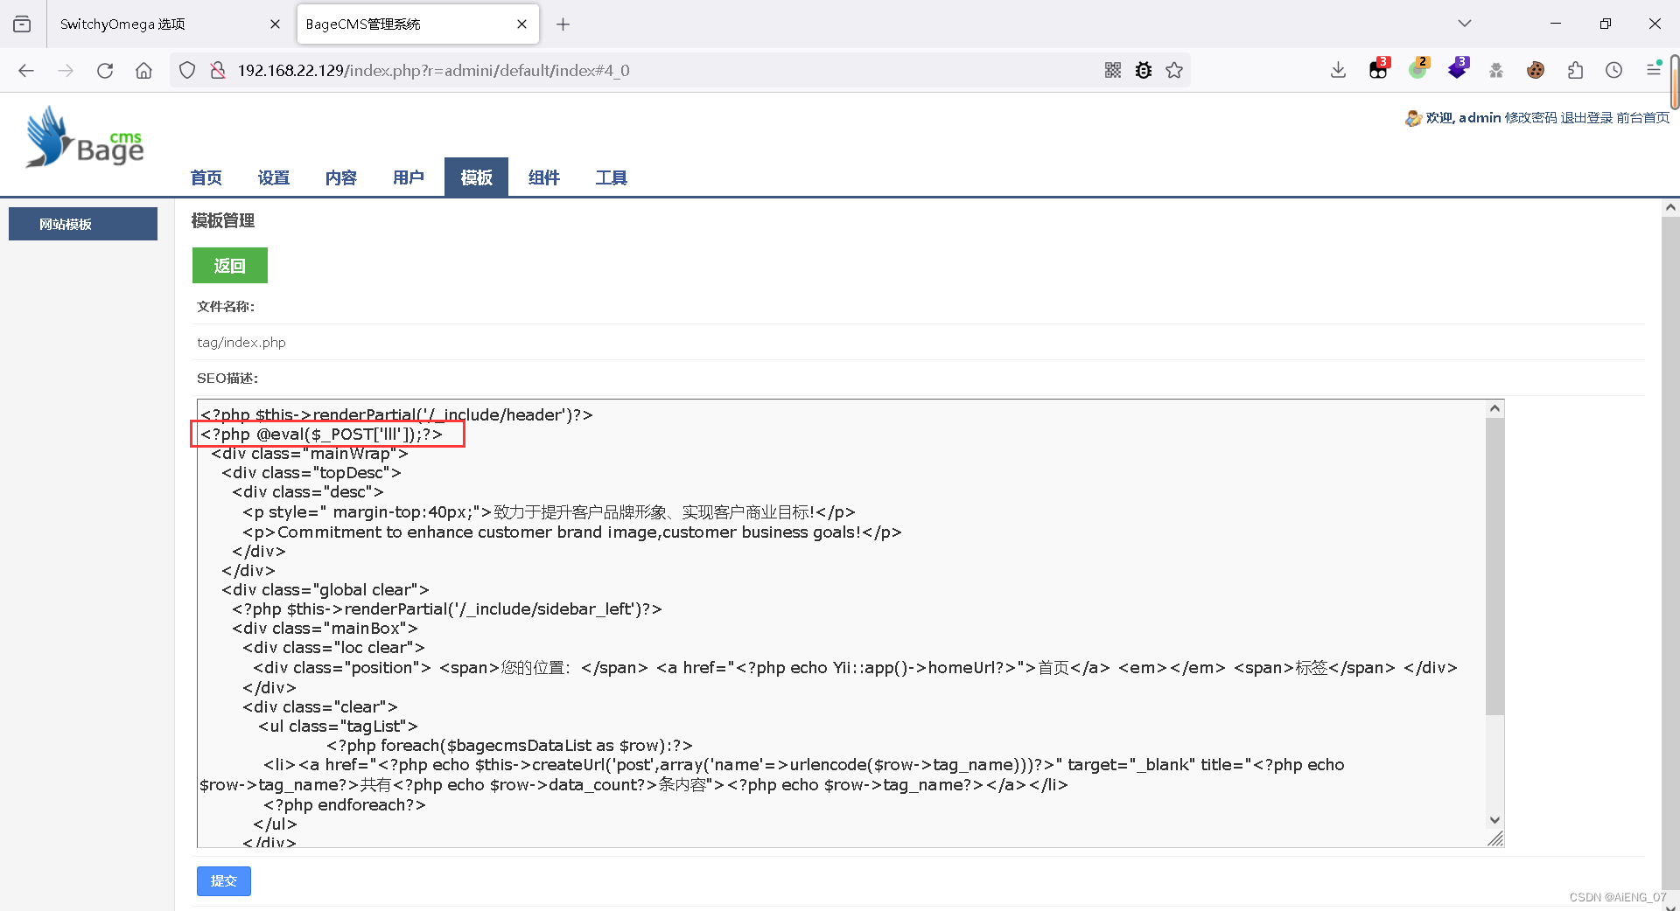Click the page scrollbar up arrow
Viewport: 1680px width, 911px height.
(x=1670, y=208)
